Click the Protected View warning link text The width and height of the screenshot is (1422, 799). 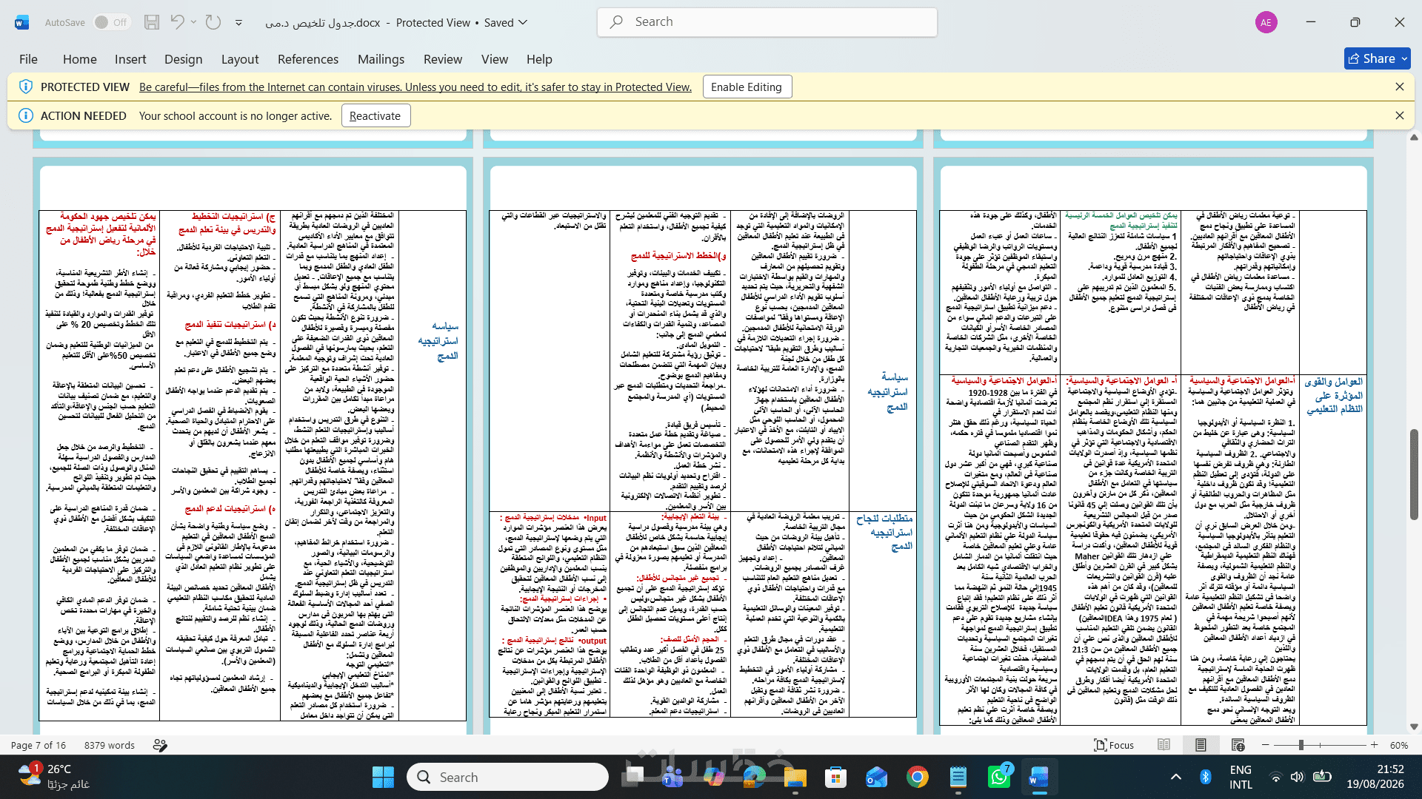415,87
